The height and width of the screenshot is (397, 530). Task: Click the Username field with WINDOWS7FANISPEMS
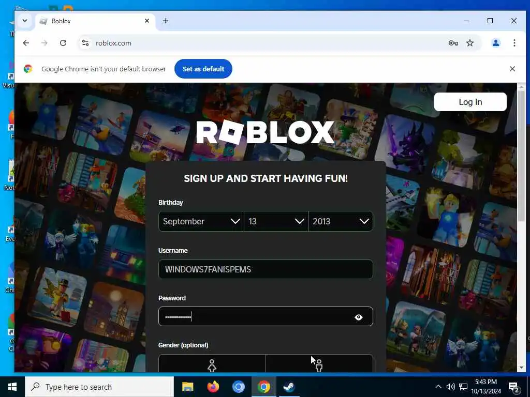pos(266,269)
